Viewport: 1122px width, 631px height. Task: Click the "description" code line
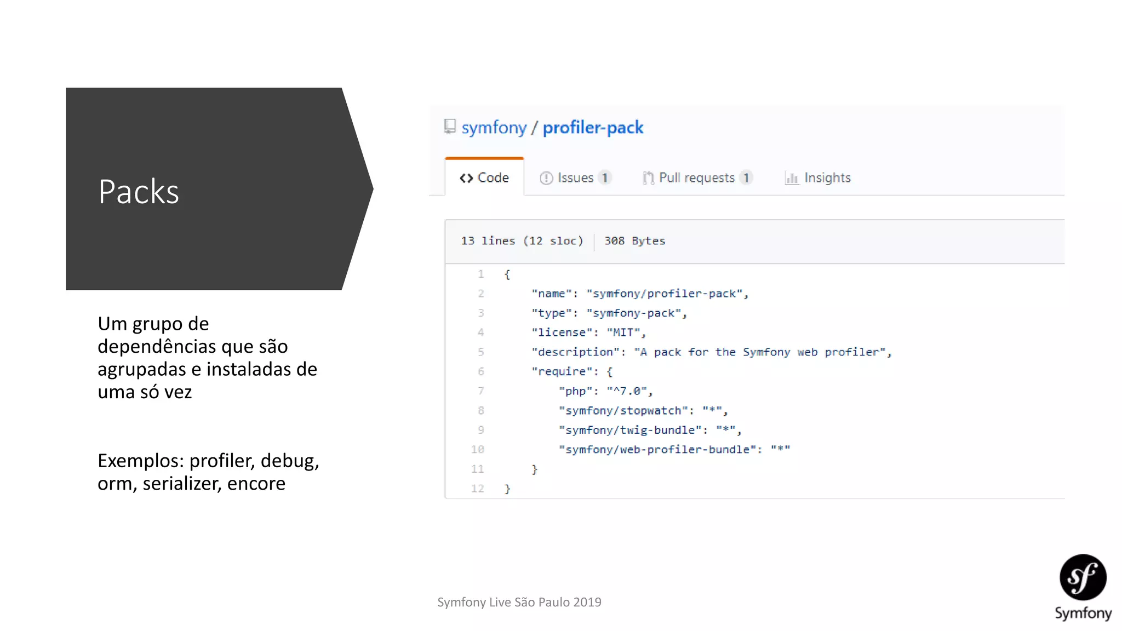712,352
